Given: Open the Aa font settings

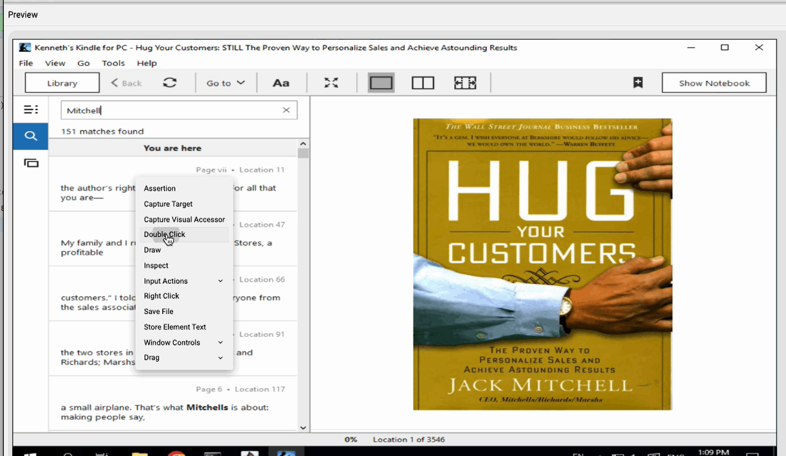Looking at the screenshot, I should [280, 83].
